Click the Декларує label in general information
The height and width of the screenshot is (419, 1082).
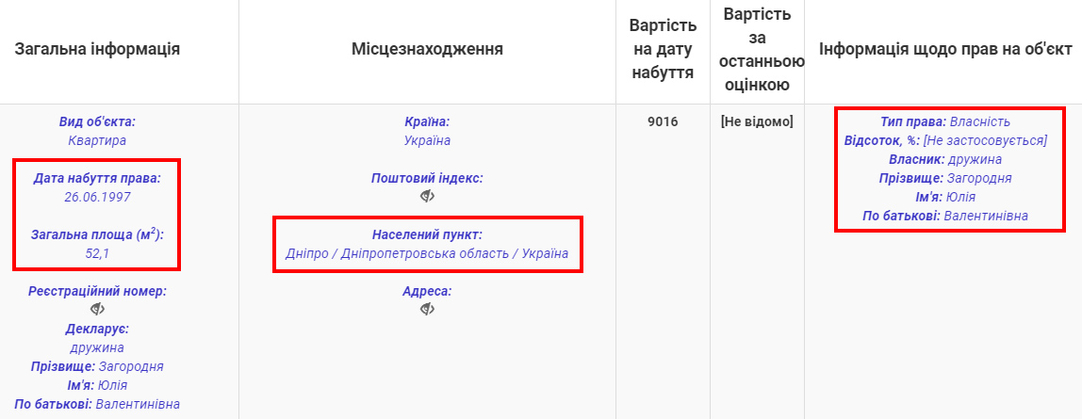pyautogui.click(x=97, y=329)
